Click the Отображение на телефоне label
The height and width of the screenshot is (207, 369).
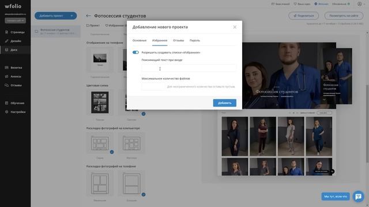pos(104,43)
